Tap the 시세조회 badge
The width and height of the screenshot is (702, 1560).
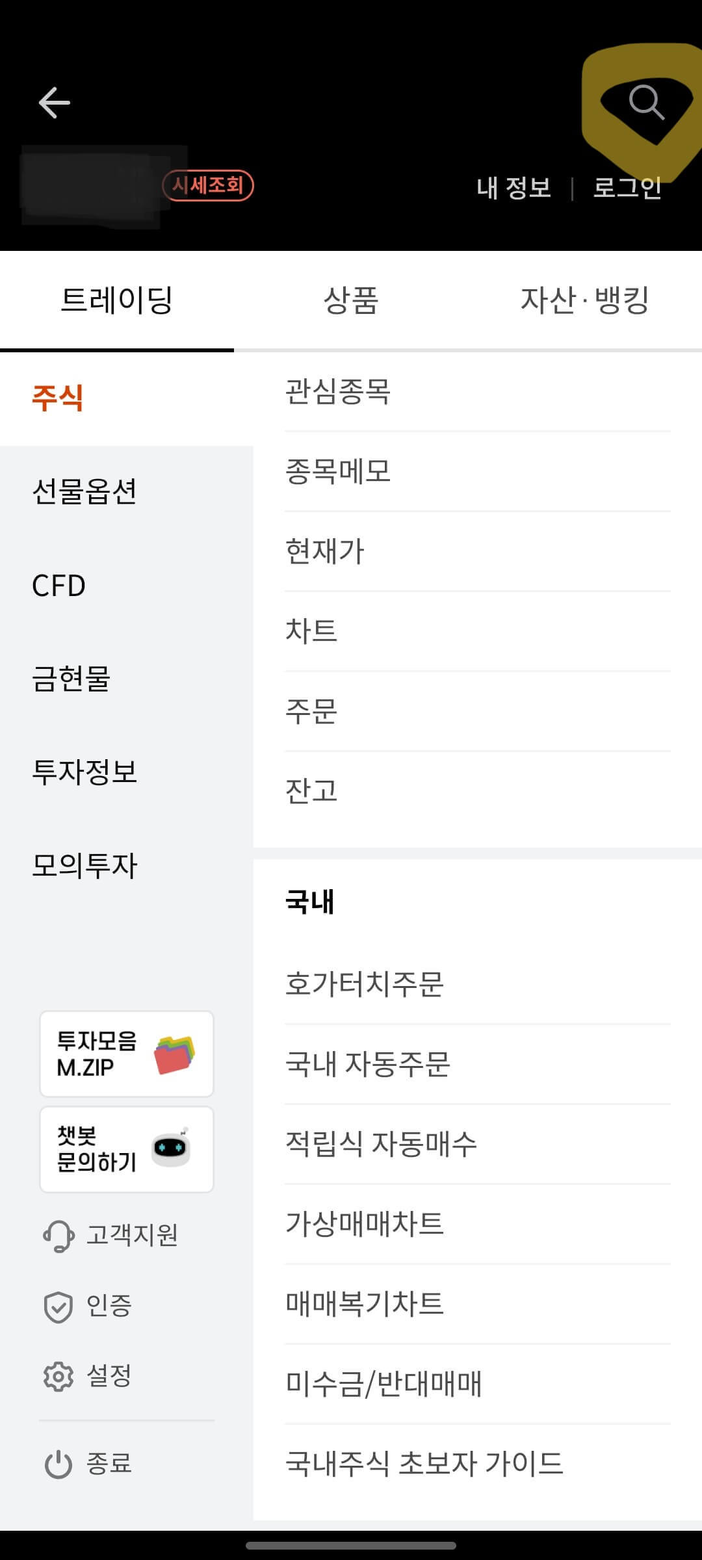point(209,185)
